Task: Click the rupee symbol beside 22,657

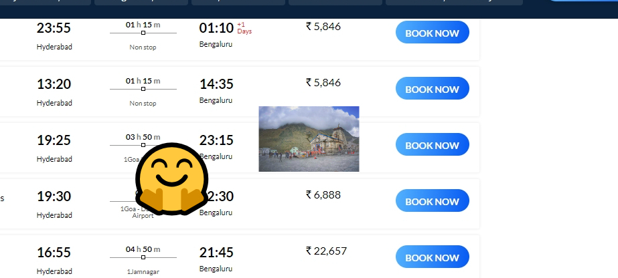Action: (309, 251)
